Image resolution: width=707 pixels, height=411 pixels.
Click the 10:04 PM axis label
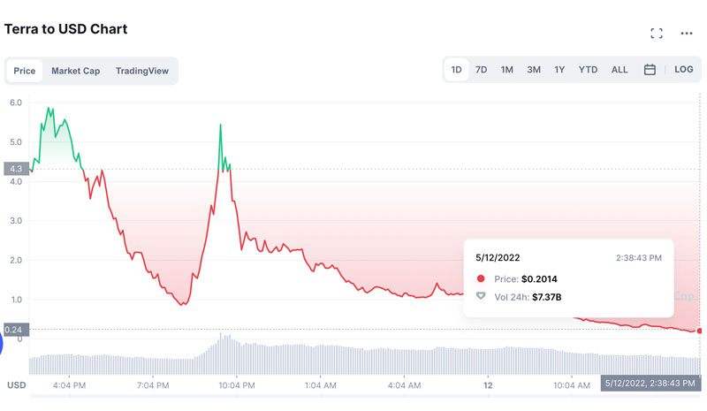click(237, 385)
